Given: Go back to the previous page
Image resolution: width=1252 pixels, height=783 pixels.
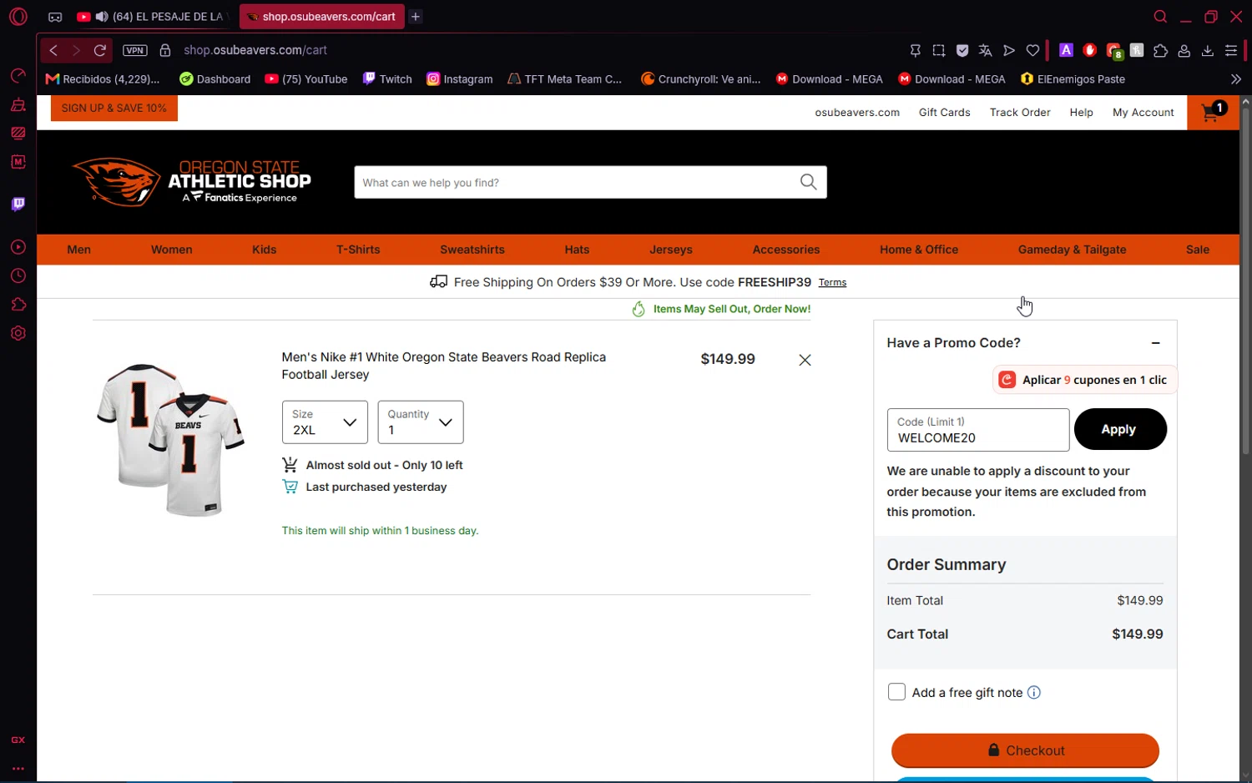Looking at the screenshot, I should (x=53, y=50).
